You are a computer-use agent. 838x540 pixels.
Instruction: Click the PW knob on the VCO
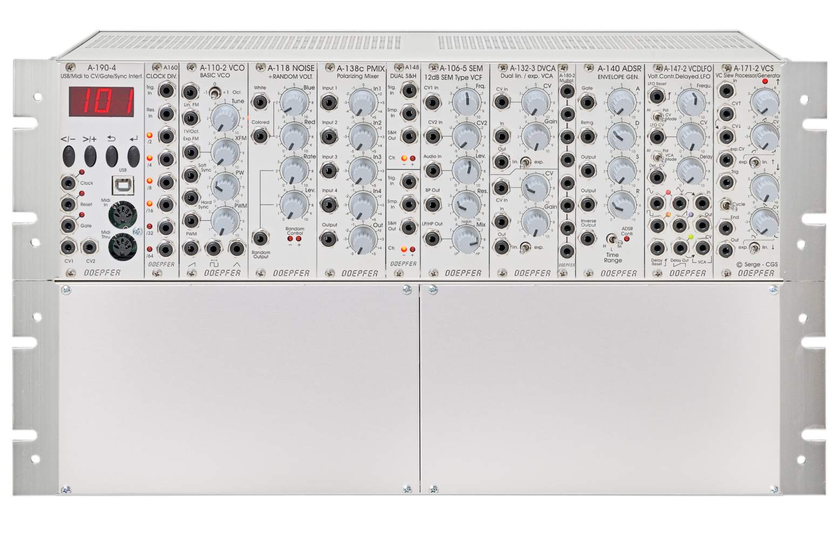coord(225,187)
